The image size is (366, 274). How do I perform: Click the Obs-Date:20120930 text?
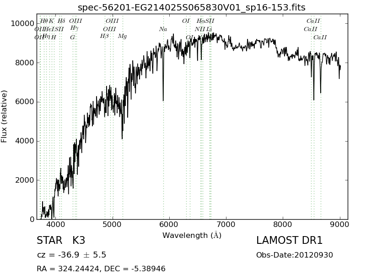[295, 255]
